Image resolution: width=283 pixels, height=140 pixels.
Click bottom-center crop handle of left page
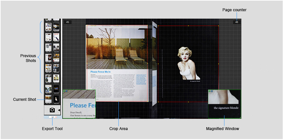pyautogui.click(x=117, y=101)
